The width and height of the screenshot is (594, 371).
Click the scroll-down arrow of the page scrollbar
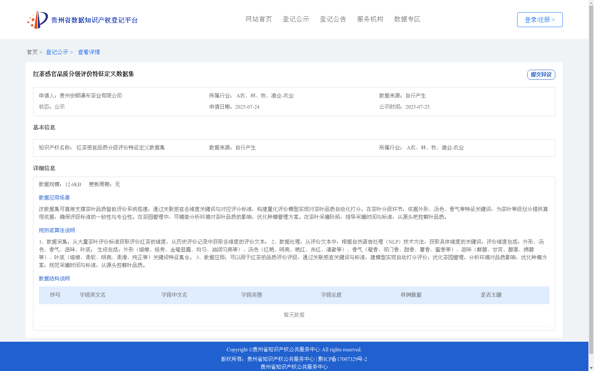591,368
